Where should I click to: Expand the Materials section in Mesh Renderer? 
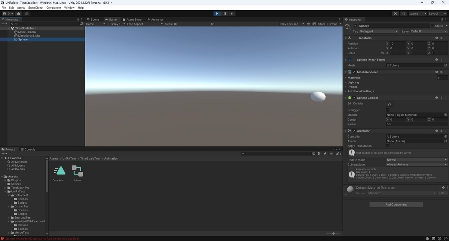click(345, 77)
